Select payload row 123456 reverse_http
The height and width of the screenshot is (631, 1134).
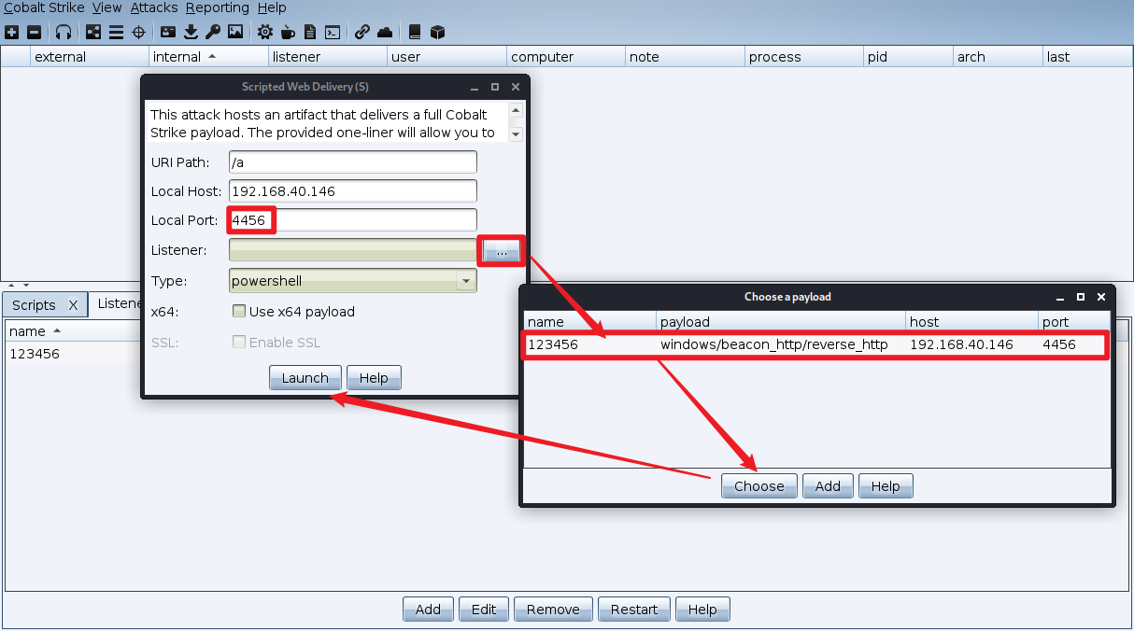(x=817, y=344)
